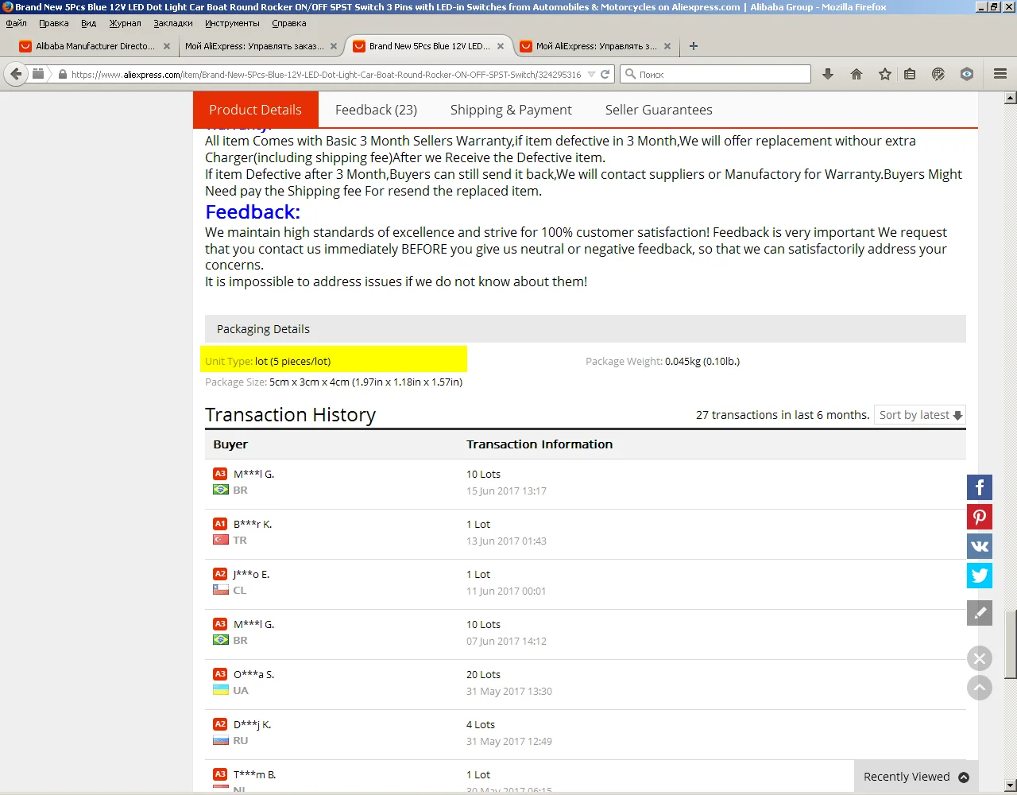Click the A1 level badge beside B***r K.
The height and width of the screenshot is (795, 1017).
220,524
